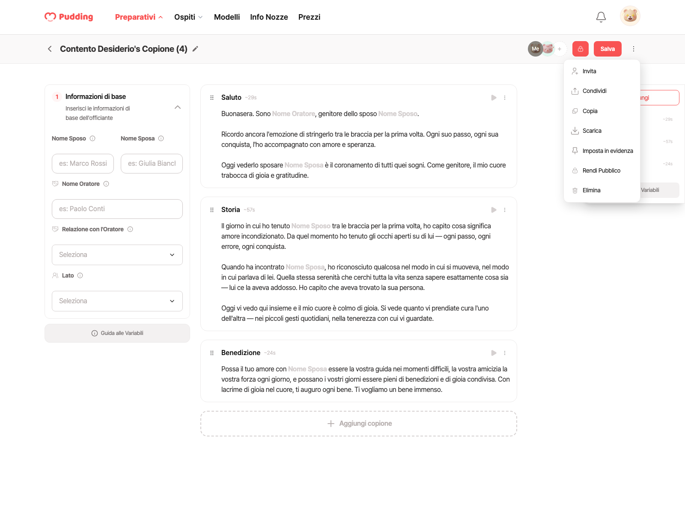
Task: Play the Benedizione section
Action: pos(494,353)
